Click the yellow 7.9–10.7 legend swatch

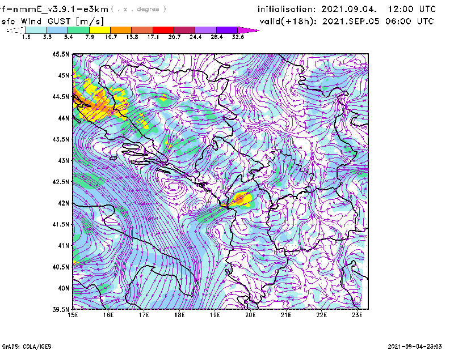coord(100,30)
